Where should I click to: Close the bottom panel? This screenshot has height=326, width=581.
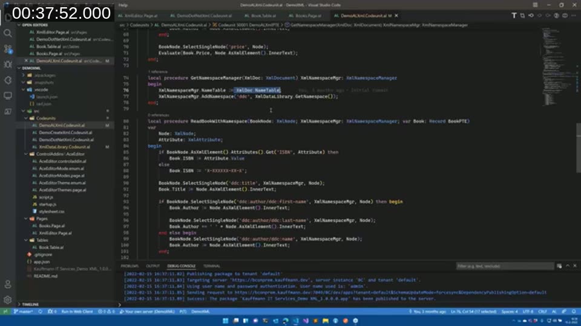point(575,266)
